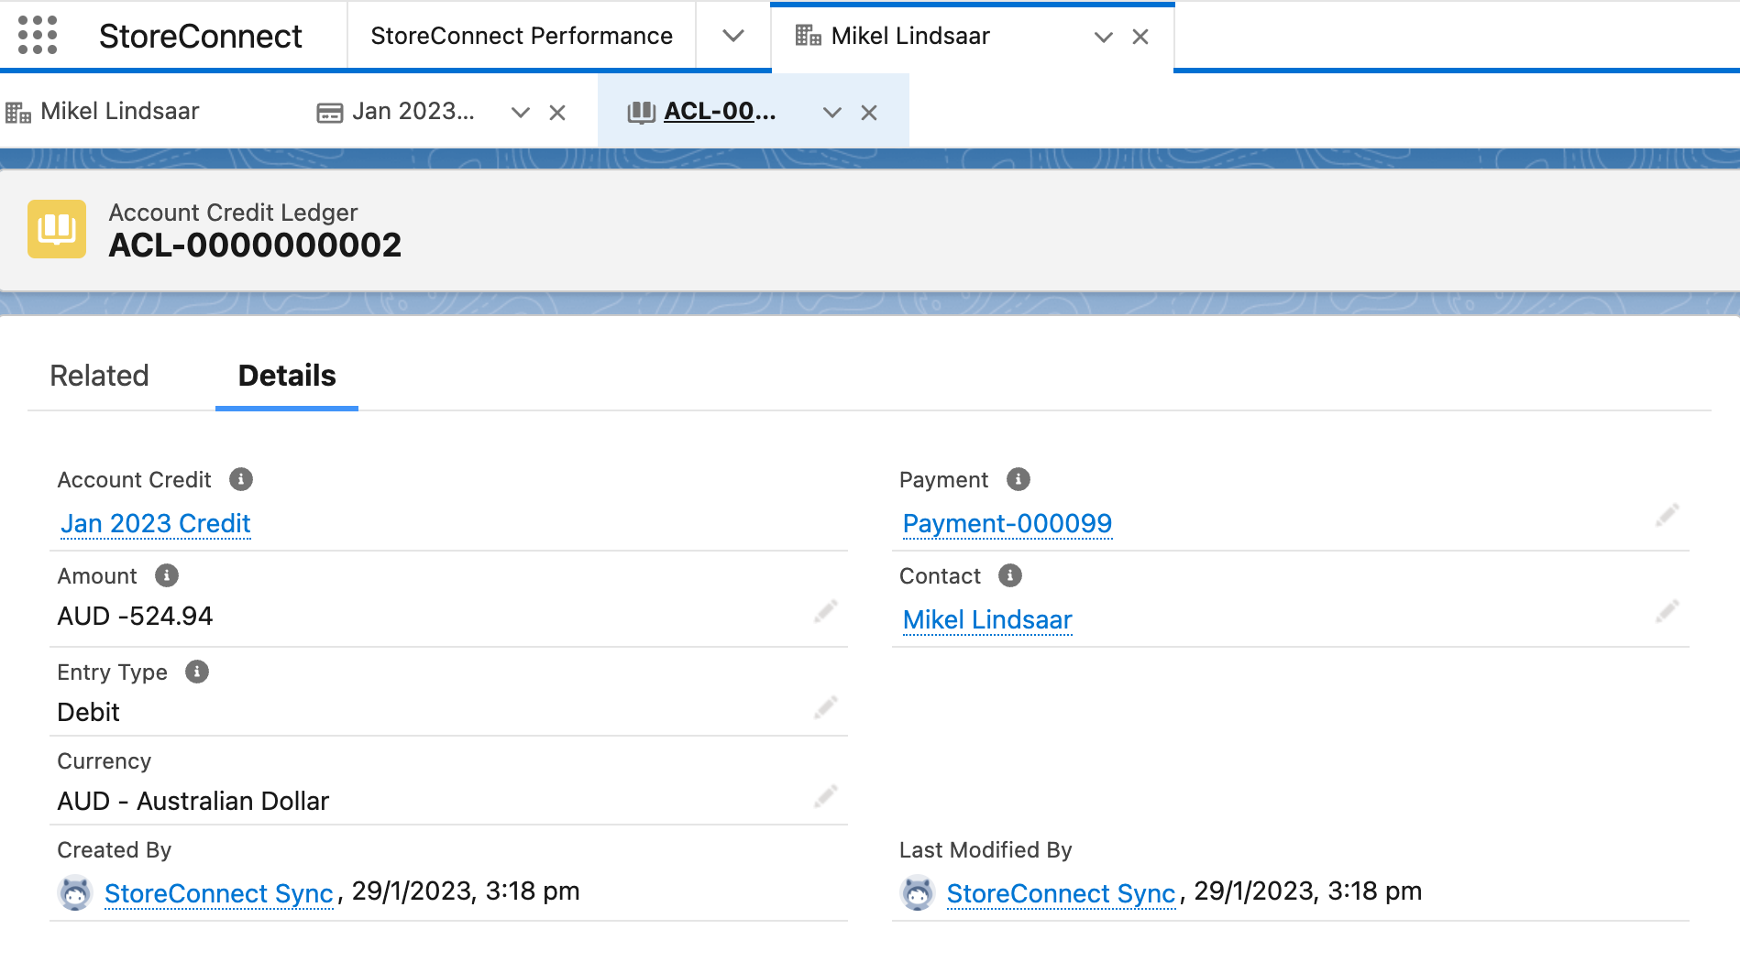1740x962 pixels.
Task: Open the StoreConnect Performance tab
Action: tap(520, 36)
